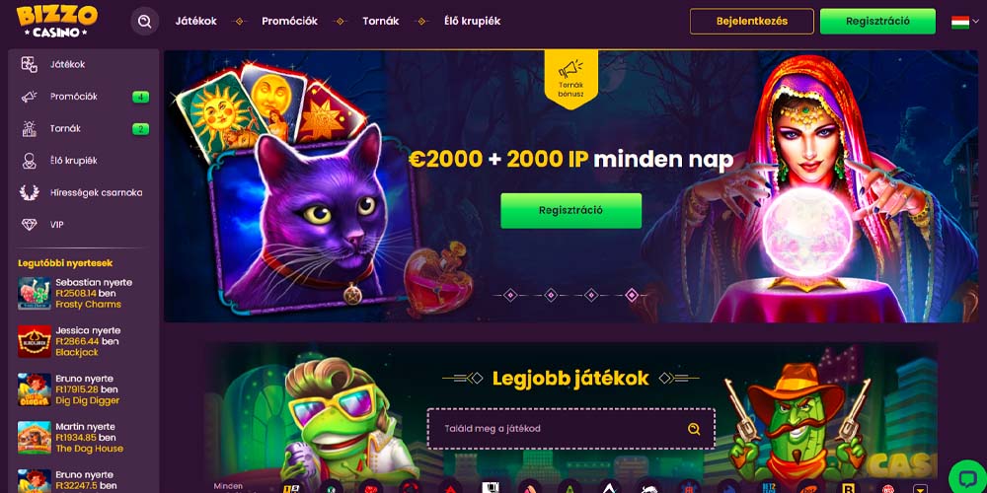Open Promóciók in the top menu

click(289, 22)
